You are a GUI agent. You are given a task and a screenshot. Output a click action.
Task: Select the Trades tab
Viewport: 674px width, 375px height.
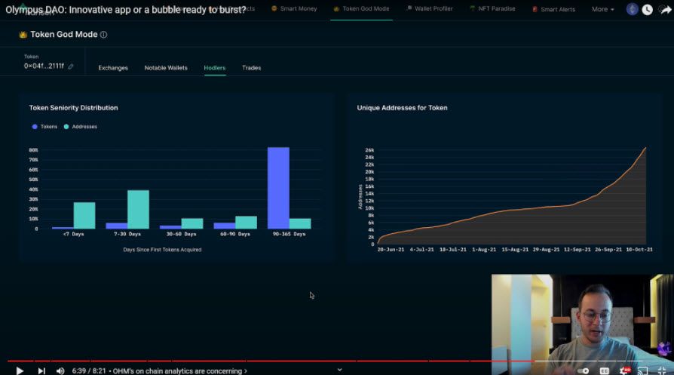(x=252, y=68)
